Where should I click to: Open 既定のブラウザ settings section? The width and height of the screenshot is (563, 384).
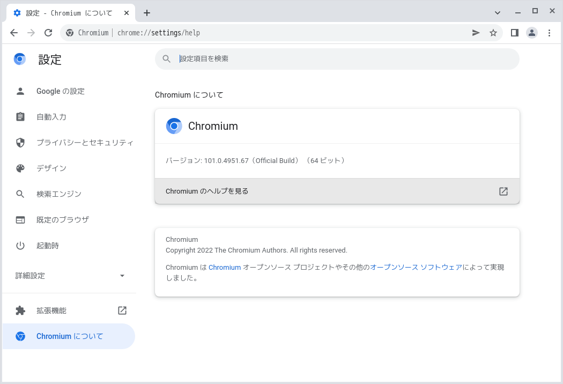[x=69, y=220]
